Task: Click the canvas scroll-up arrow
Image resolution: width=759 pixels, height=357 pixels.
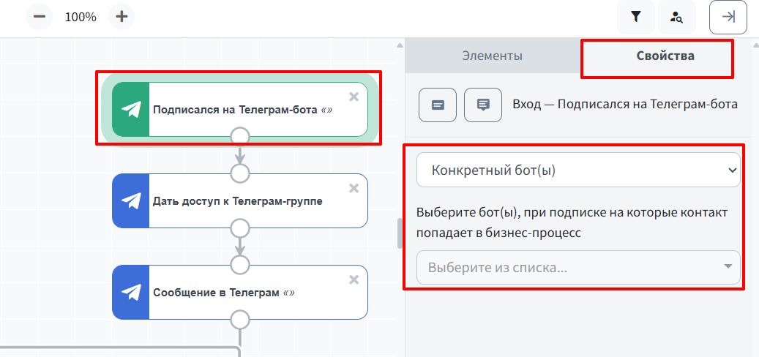Action: click(400, 45)
